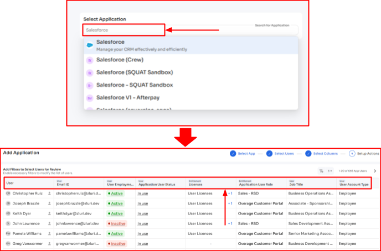The height and width of the screenshot is (251, 381).
Task: Go to next page of app users
Action: click(x=375, y=171)
